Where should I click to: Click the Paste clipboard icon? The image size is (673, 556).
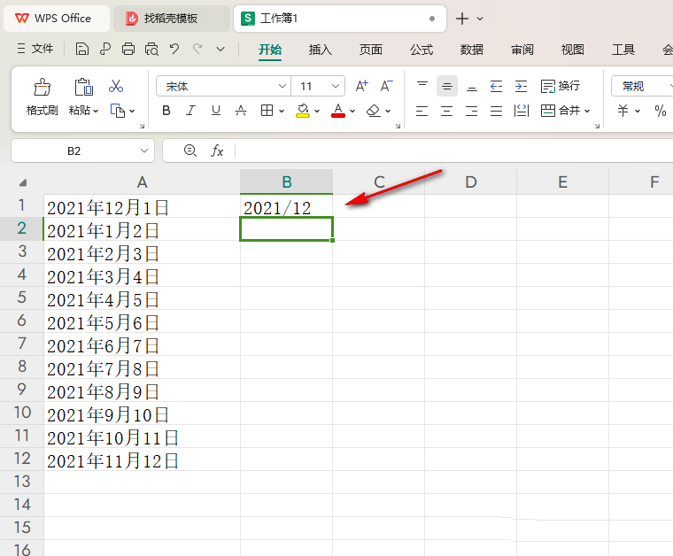pos(84,87)
